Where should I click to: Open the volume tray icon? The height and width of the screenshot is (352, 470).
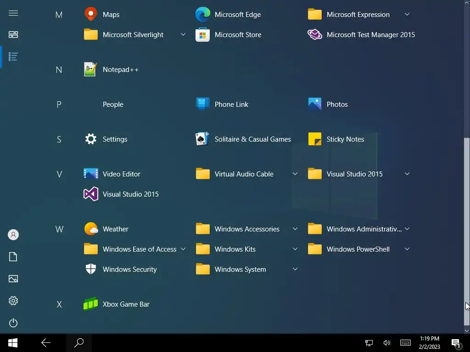(x=387, y=343)
